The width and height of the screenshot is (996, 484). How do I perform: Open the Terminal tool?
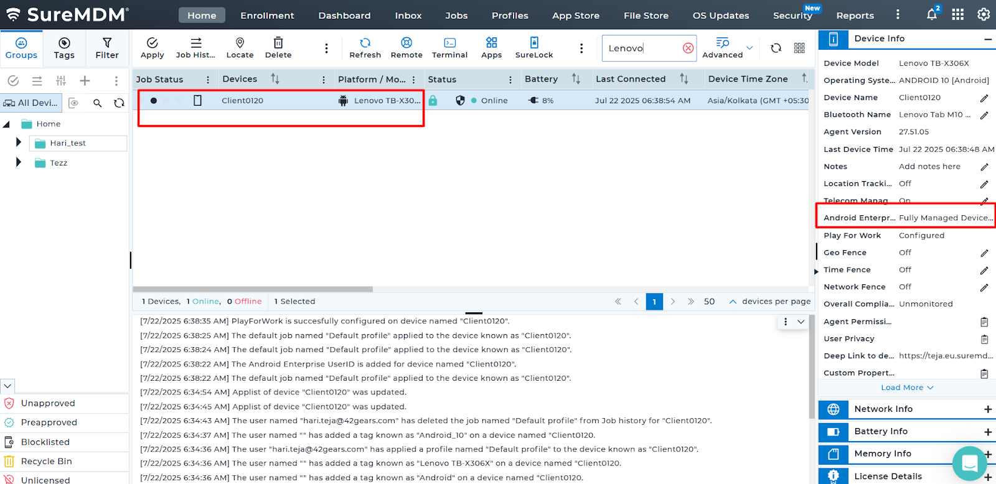coord(449,47)
